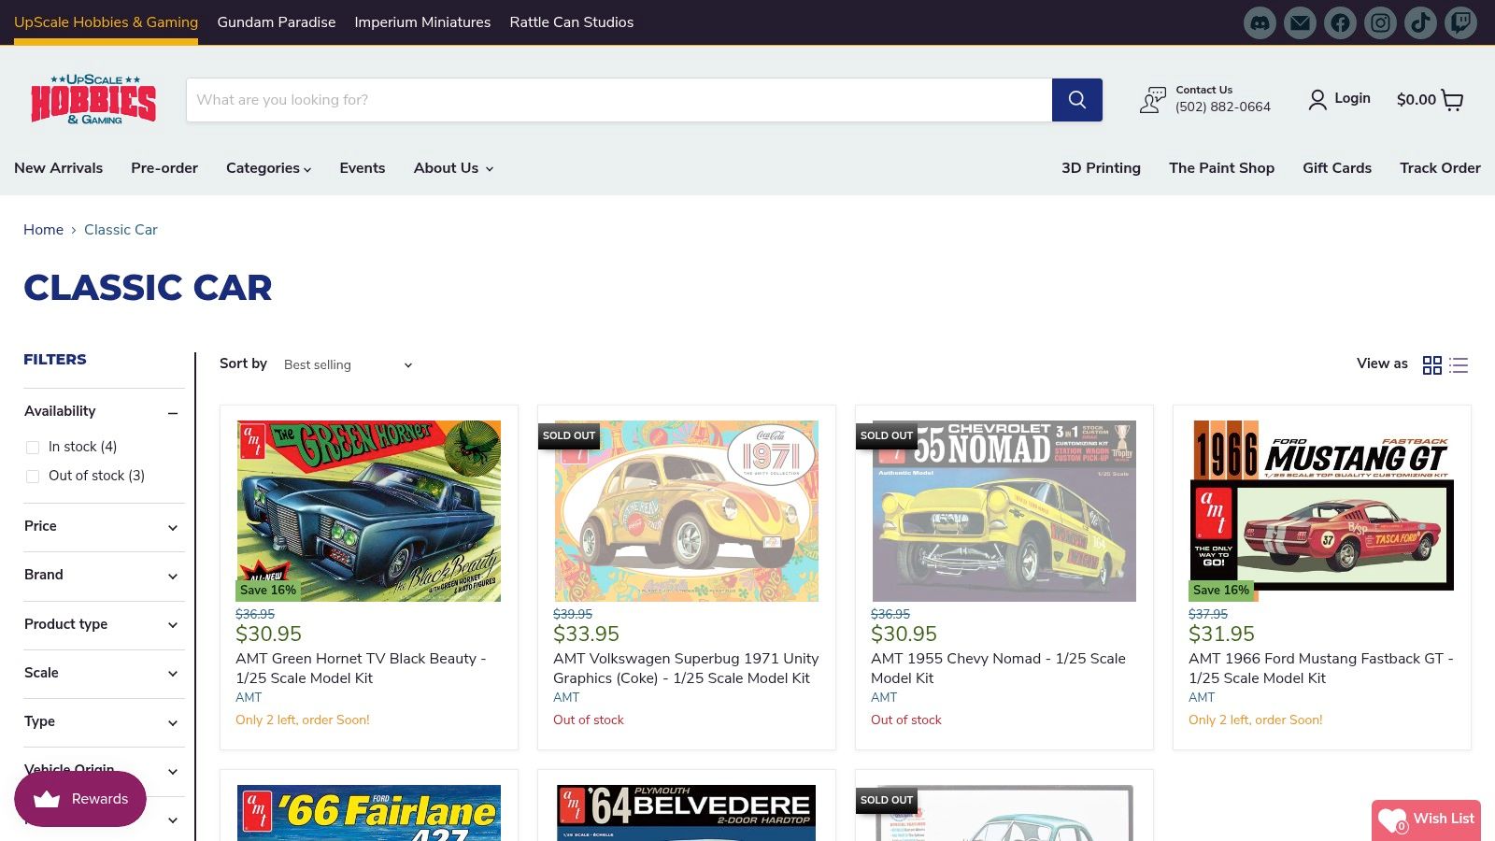Click the Volkswagen Superbug box art thumbnail

pyautogui.click(x=687, y=511)
